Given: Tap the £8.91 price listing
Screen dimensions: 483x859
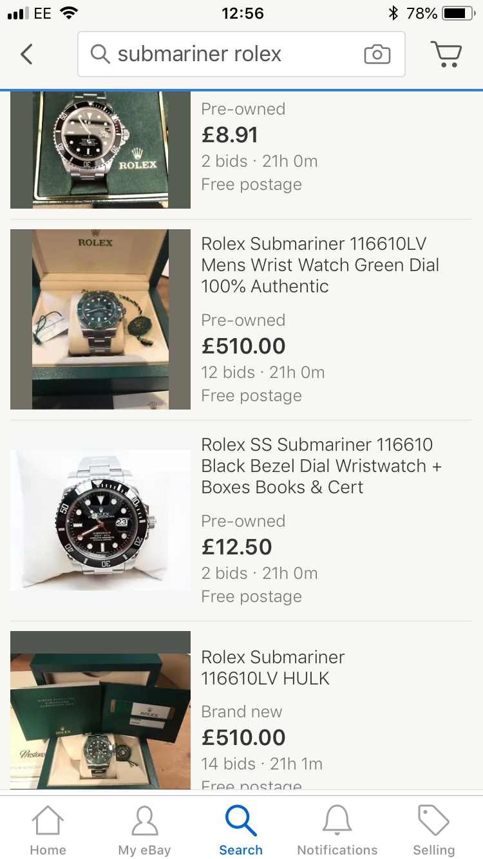Looking at the screenshot, I should pyautogui.click(x=230, y=135).
